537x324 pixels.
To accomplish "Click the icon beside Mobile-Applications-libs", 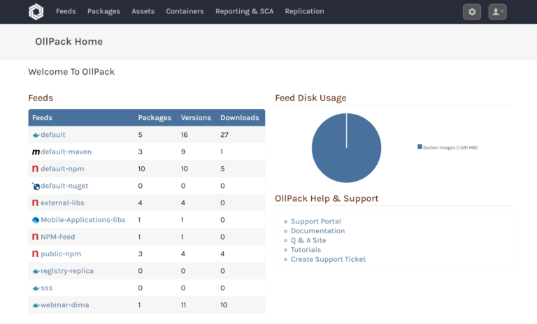I will coord(36,220).
